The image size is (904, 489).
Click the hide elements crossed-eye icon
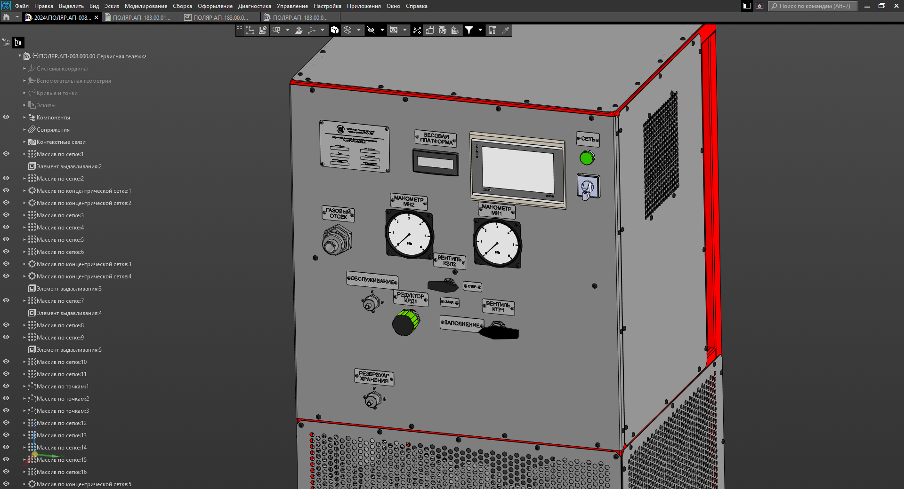coord(371,30)
